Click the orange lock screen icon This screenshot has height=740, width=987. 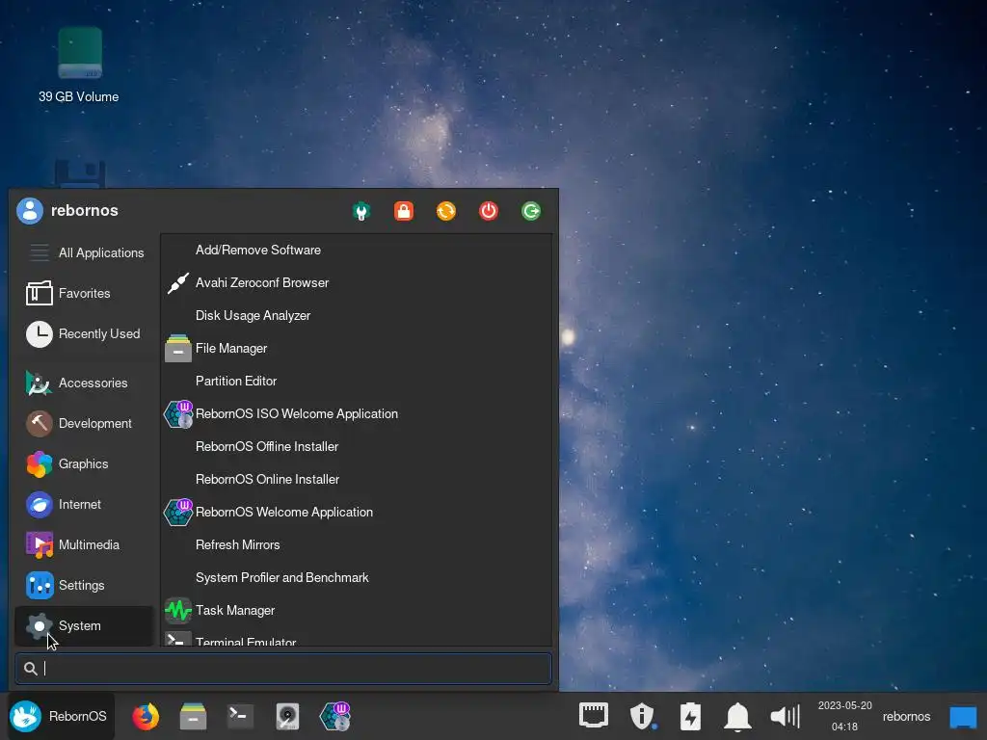point(404,211)
